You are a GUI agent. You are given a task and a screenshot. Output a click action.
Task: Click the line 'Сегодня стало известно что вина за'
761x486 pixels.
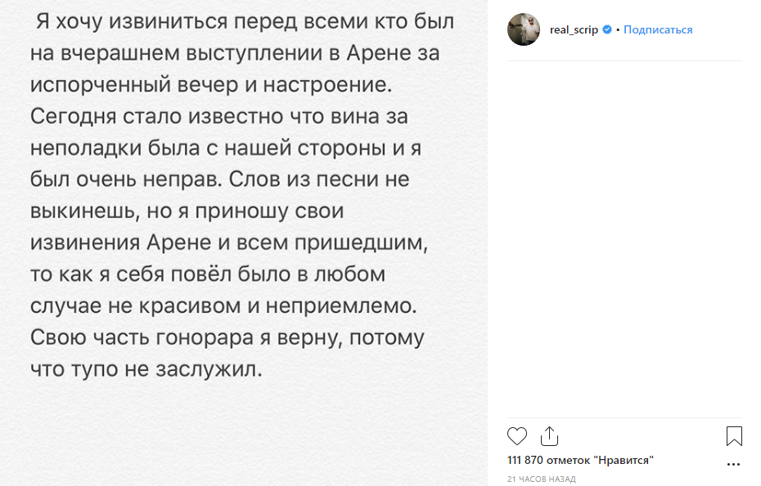tap(218, 116)
